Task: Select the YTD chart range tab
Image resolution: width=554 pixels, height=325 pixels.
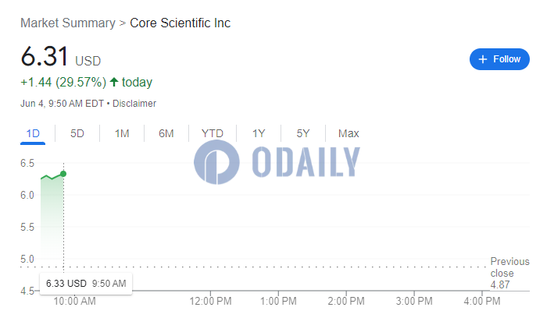Action: (213, 133)
